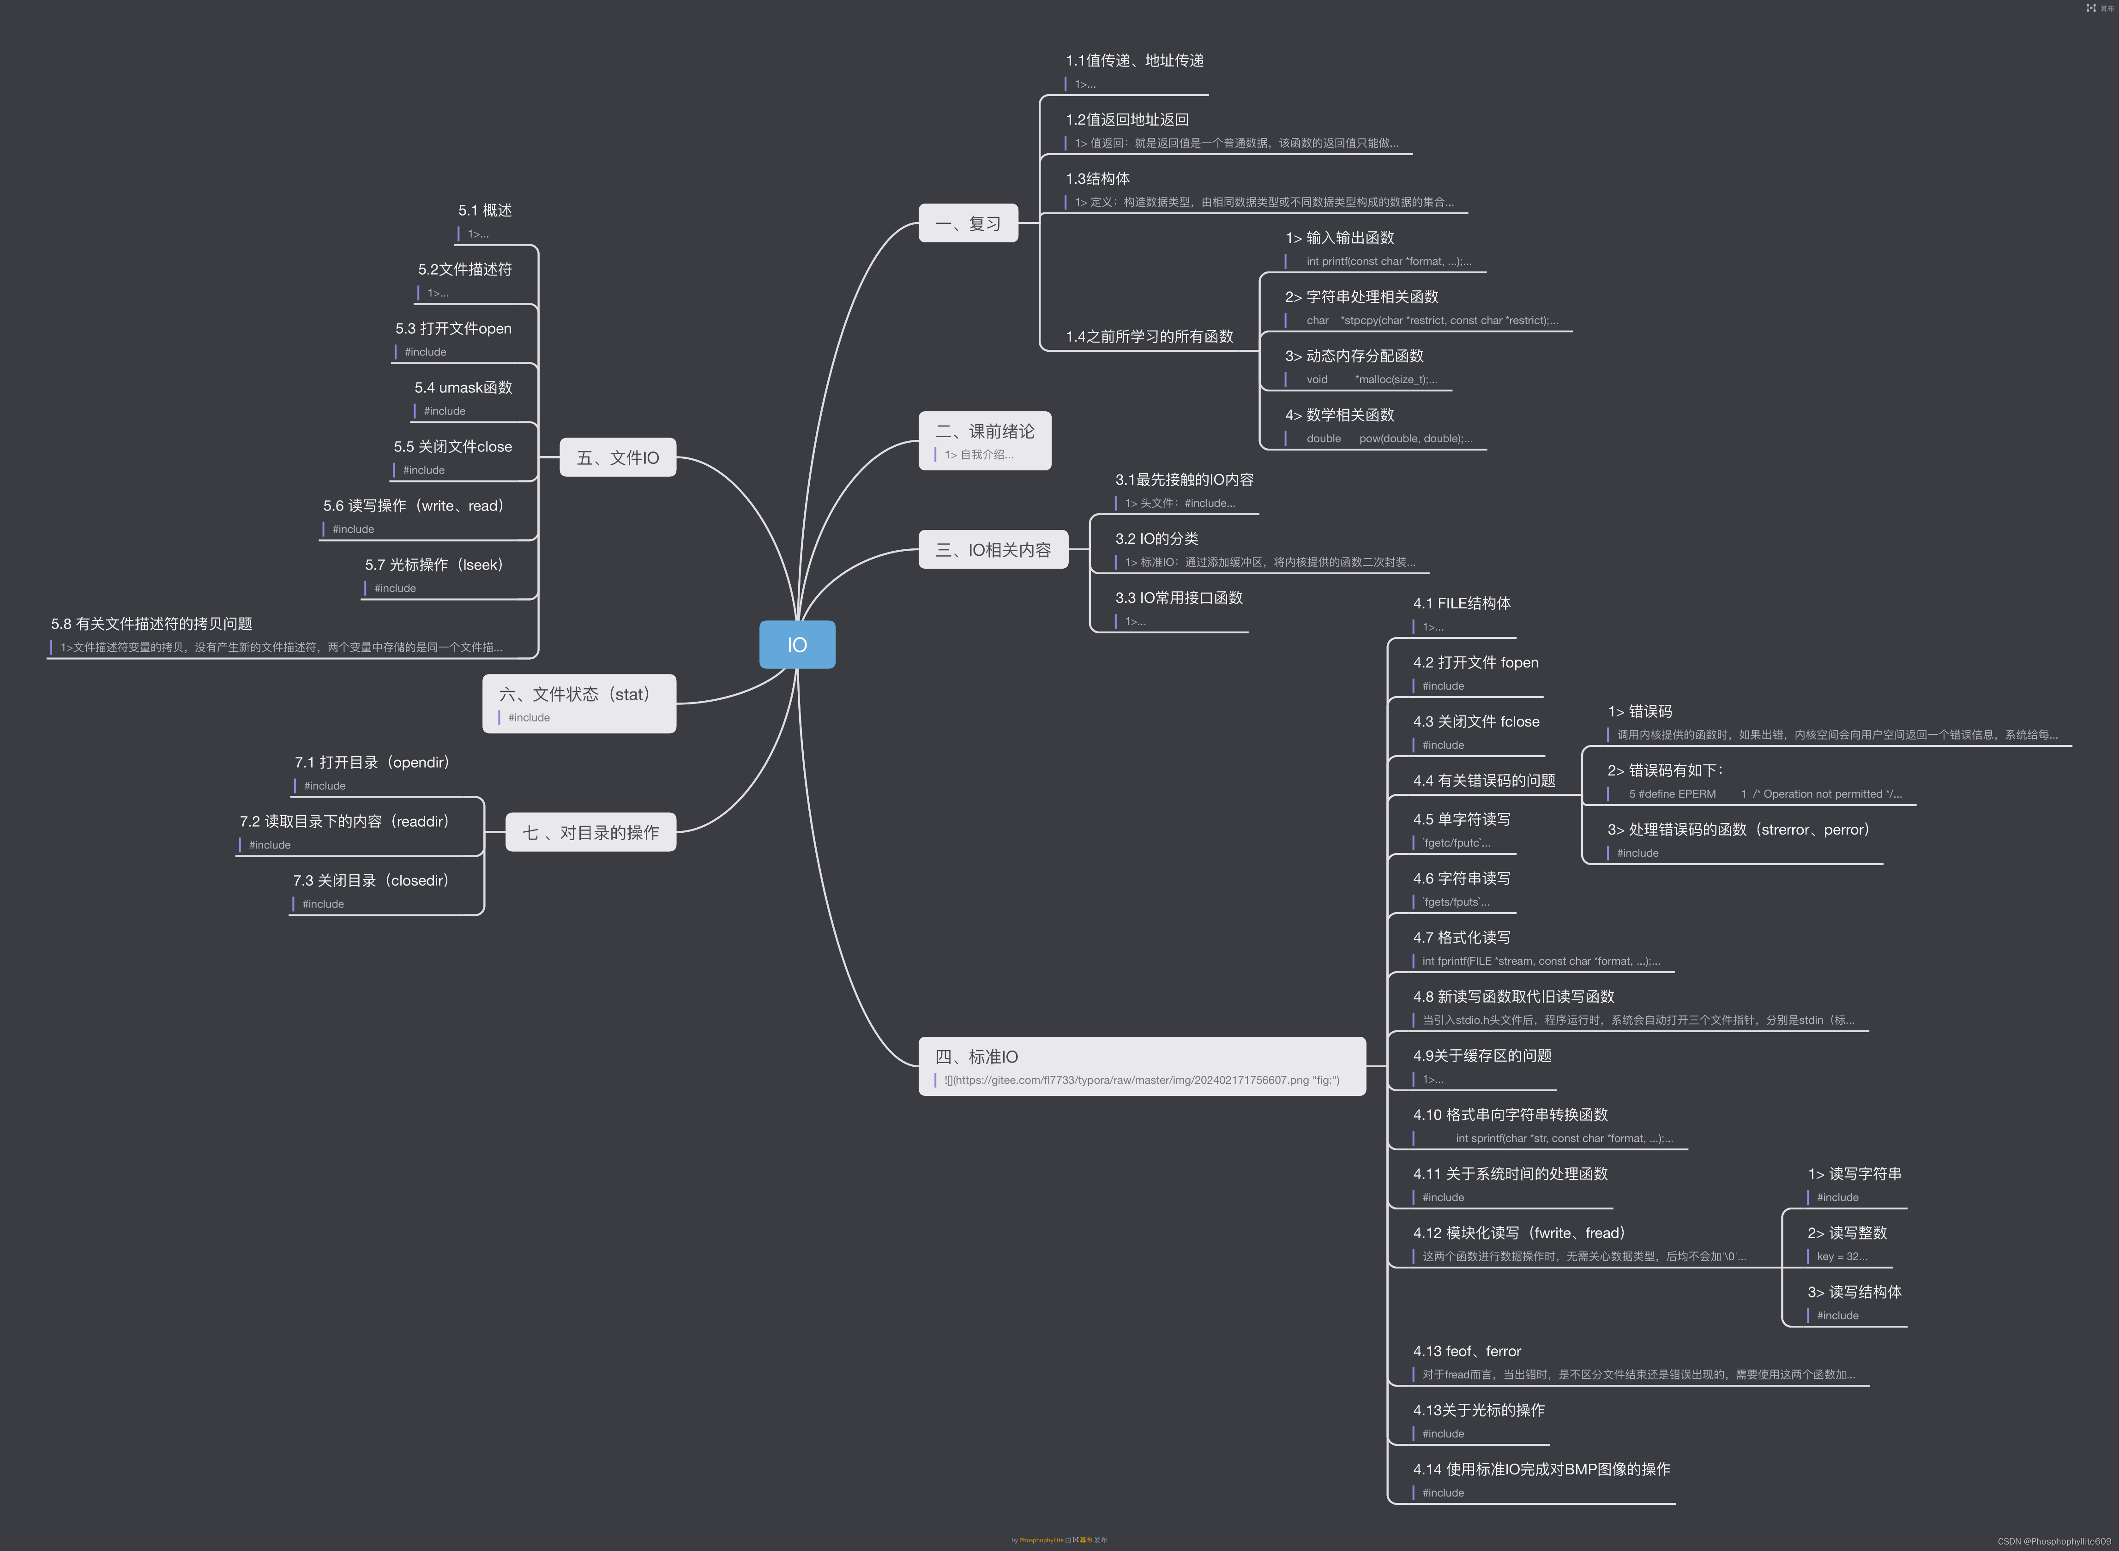Select the 二、课前绪论 node
Viewport: 2119px width, 1551px height.
(x=984, y=432)
